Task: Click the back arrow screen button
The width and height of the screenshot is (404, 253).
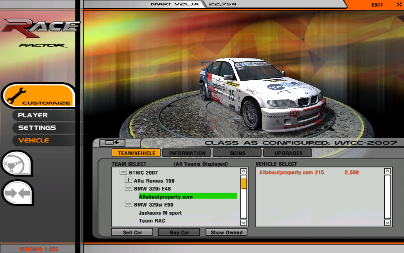Action: point(112,143)
